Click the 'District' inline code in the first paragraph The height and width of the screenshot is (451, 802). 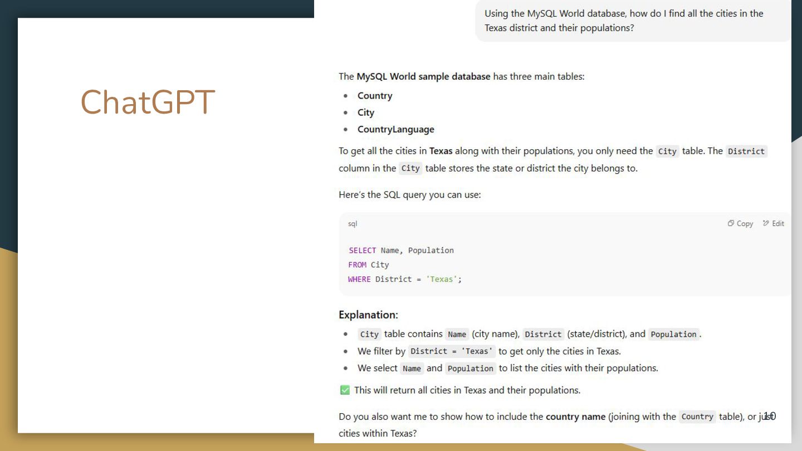(746, 151)
